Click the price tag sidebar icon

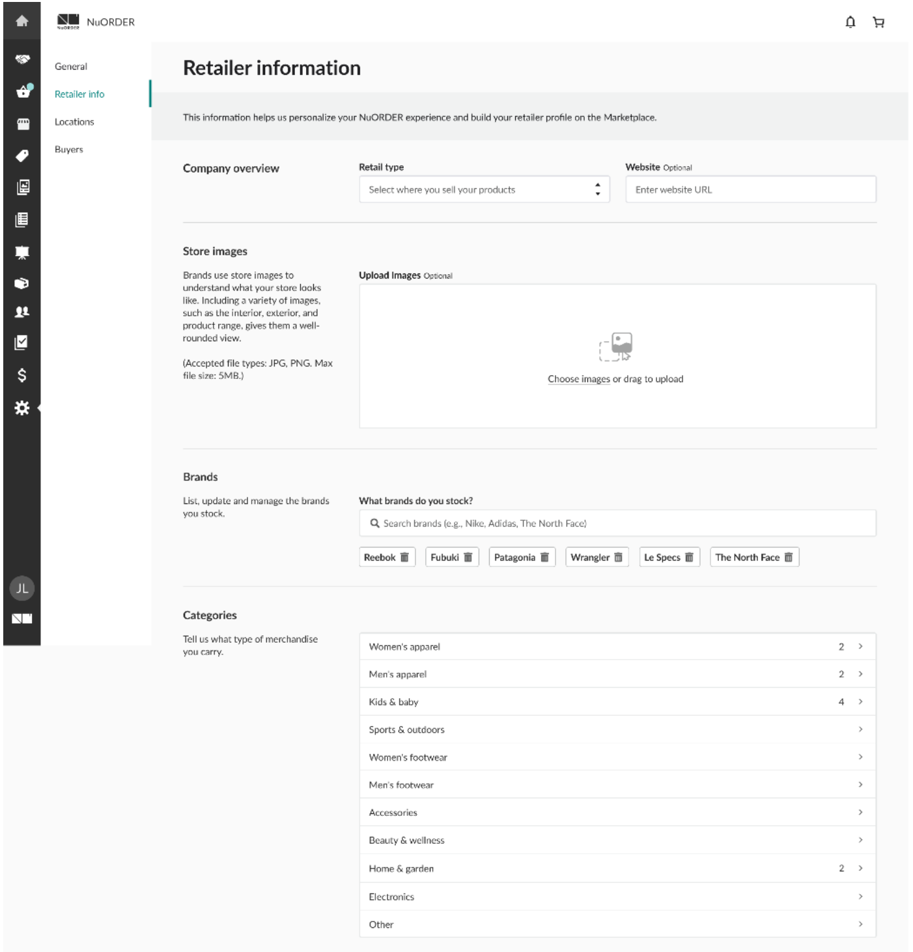pos(21,156)
